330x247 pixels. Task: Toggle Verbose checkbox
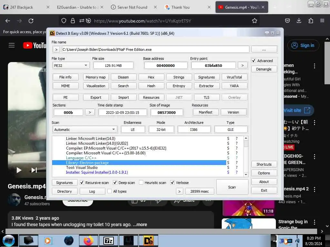172,183
